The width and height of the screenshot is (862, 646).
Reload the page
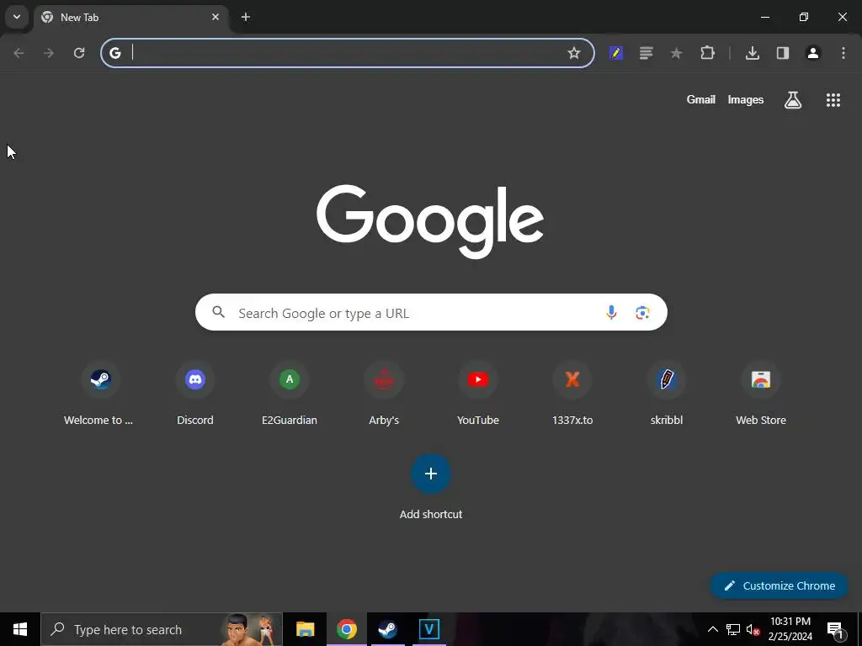pos(79,53)
